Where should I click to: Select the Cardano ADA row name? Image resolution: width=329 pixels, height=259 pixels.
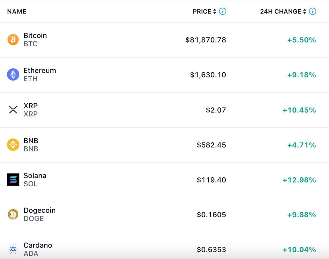tap(38, 245)
